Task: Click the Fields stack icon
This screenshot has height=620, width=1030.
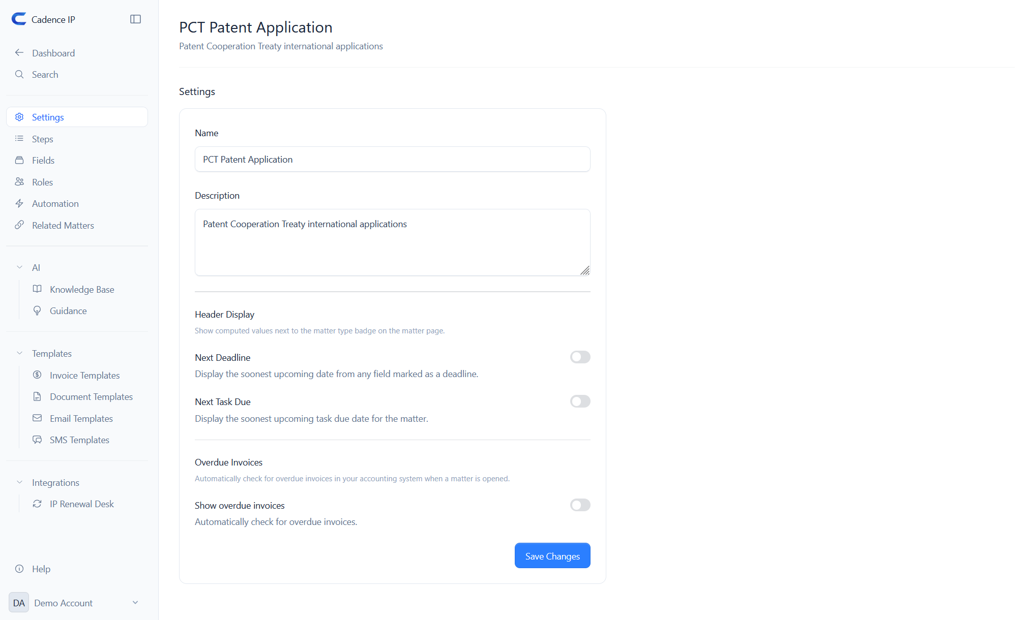Action: click(x=19, y=160)
